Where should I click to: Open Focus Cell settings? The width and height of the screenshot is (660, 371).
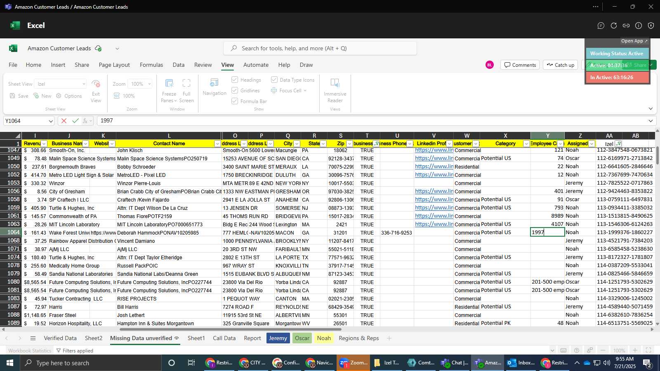(x=289, y=90)
